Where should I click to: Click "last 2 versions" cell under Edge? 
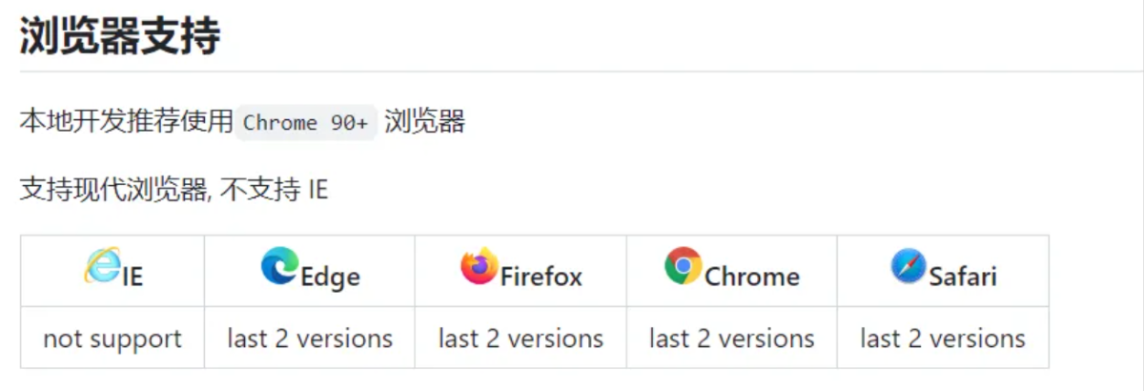click(x=310, y=339)
